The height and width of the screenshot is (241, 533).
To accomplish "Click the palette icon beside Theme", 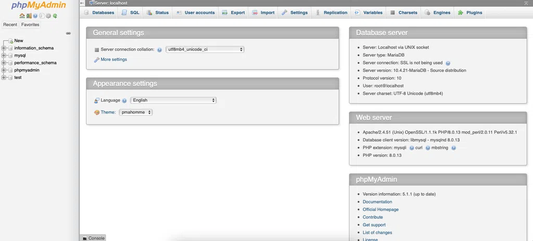I will pos(96,112).
